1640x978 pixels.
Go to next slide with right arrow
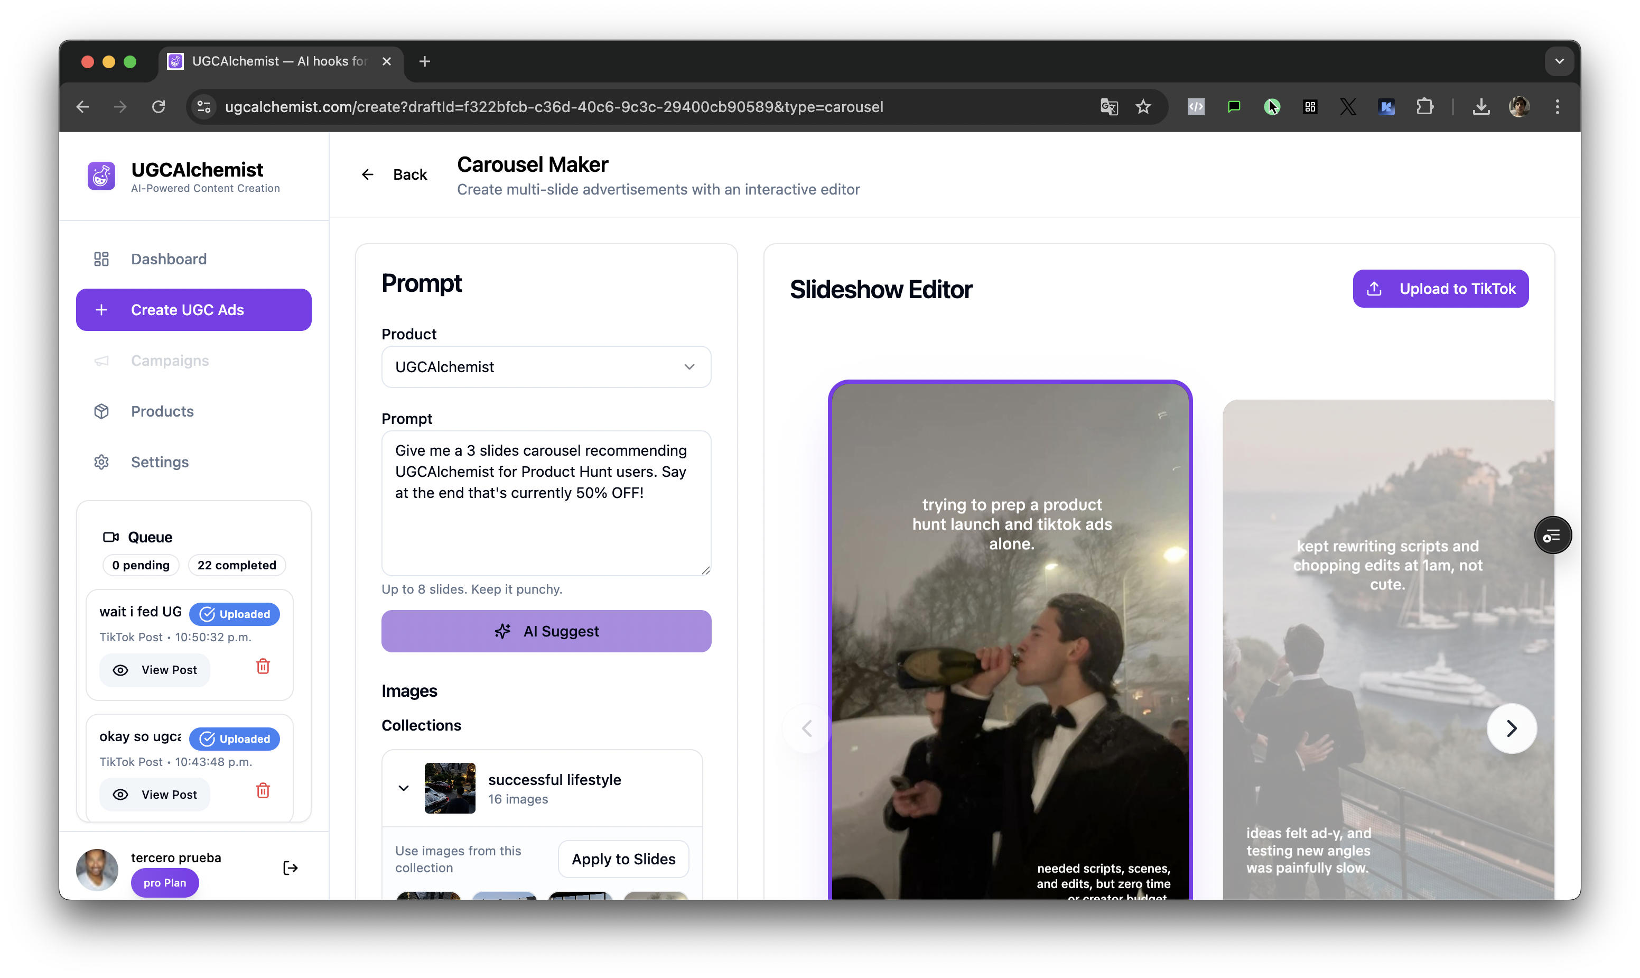click(1511, 728)
